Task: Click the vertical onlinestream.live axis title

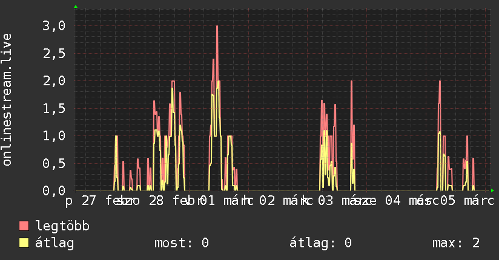Action: pyautogui.click(x=7, y=100)
